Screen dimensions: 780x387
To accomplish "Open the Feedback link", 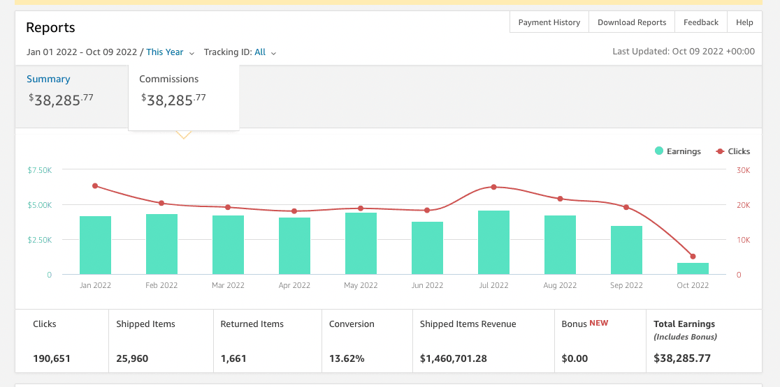I will [700, 22].
